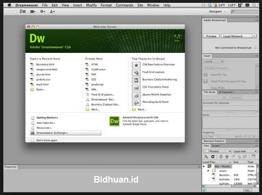262x195 pixels.
Task: Open the Site menu
Action: point(140,5)
